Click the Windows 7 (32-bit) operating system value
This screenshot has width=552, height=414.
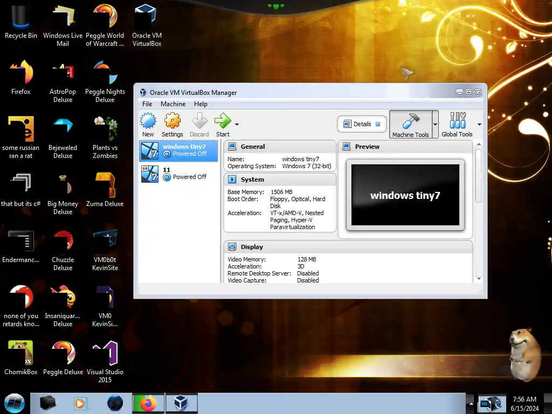click(x=306, y=166)
